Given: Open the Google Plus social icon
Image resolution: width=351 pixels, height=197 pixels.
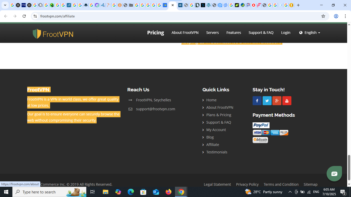Looking at the screenshot, I should (x=277, y=101).
